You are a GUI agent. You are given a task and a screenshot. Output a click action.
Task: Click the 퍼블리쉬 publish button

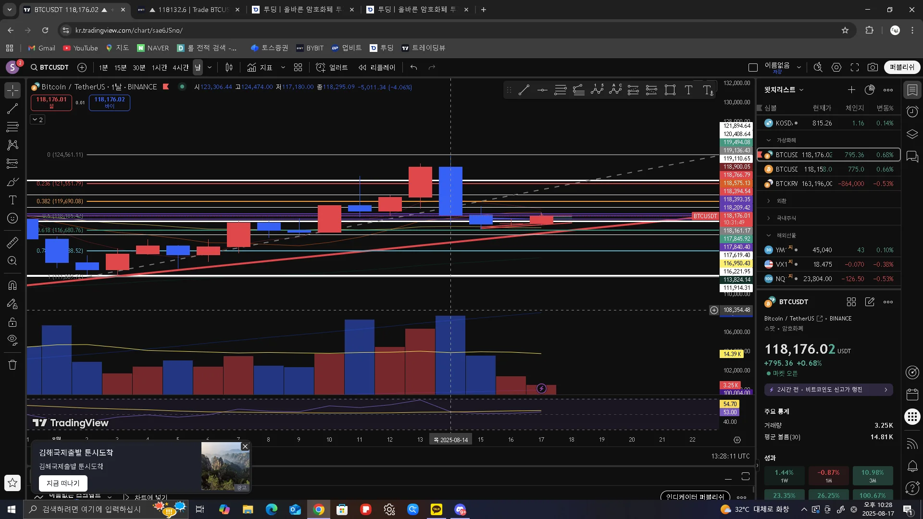point(902,67)
